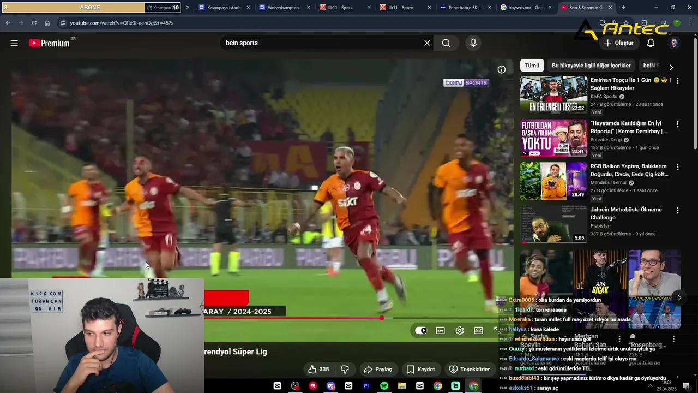Show video info card icon

click(502, 69)
